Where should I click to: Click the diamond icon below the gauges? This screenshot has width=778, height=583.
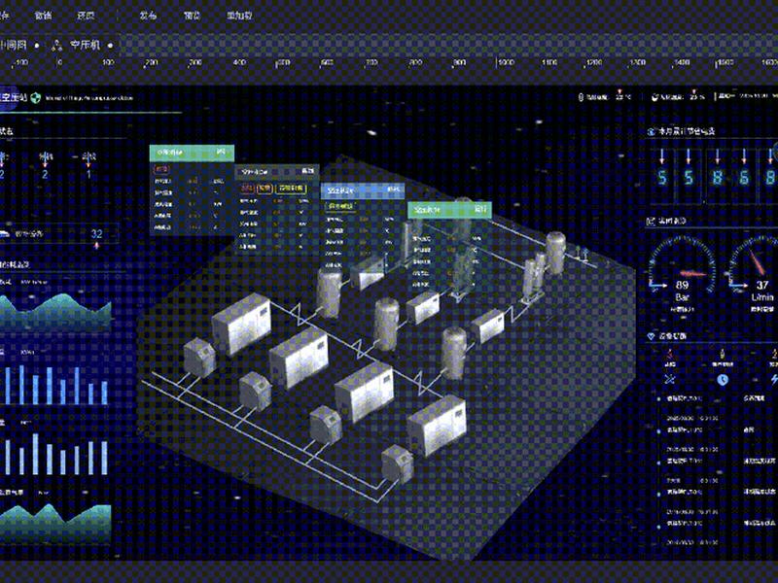(651, 336)
